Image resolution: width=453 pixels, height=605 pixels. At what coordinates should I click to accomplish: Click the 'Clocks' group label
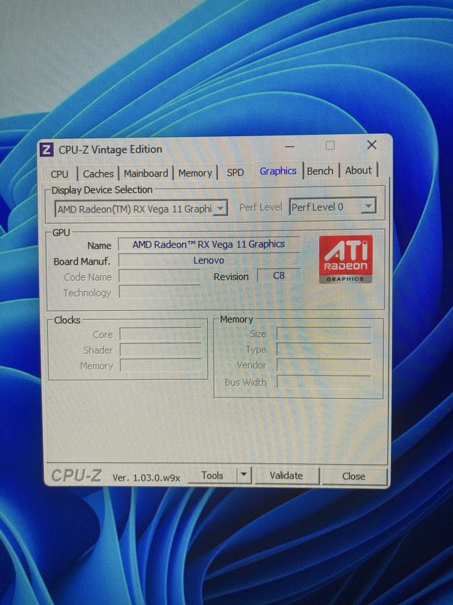point(67,320)
